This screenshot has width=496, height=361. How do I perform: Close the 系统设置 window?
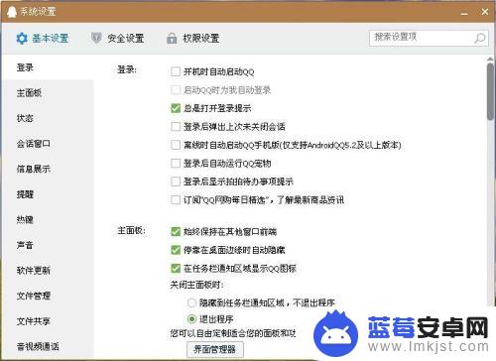pos(485,12)
